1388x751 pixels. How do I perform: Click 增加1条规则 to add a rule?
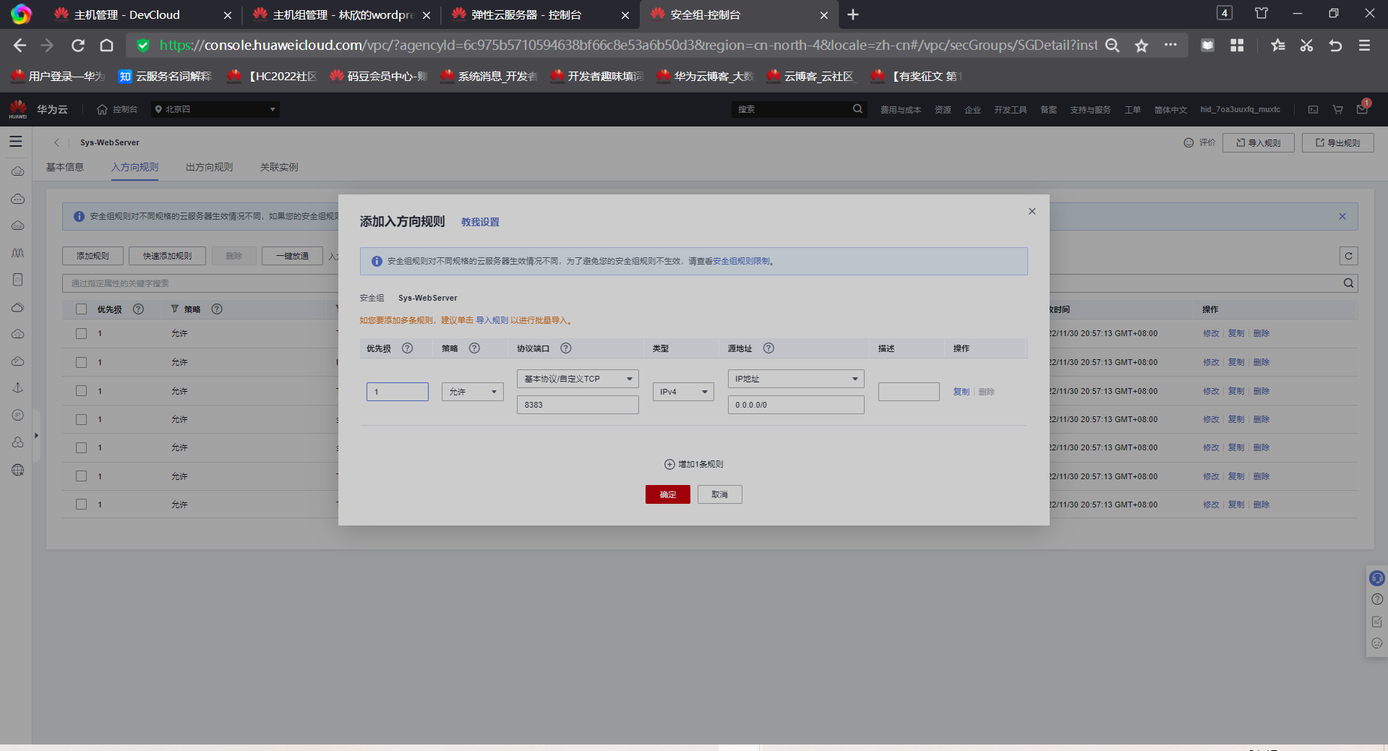[x=694, y=464]
